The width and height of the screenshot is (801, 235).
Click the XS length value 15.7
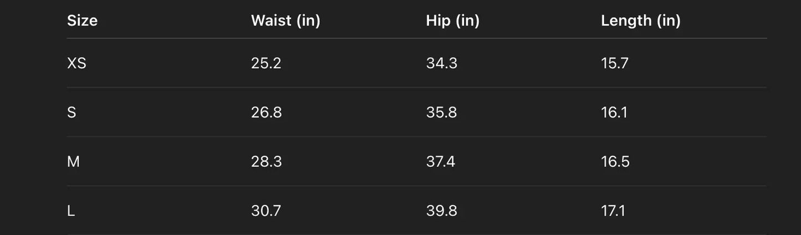tap(614, 63)
